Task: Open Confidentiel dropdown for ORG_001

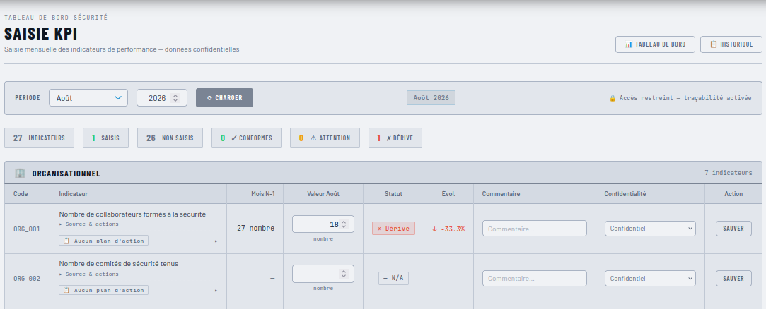Action: (x=650, y=228)
